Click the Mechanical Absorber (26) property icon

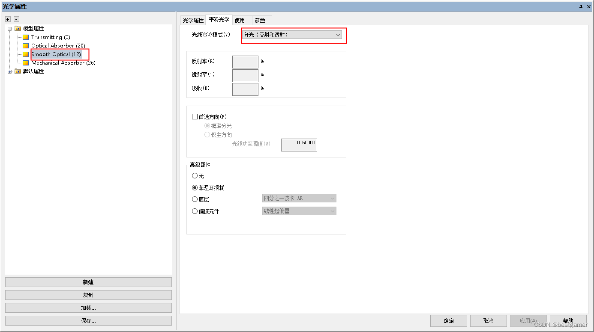coord(26,63)
